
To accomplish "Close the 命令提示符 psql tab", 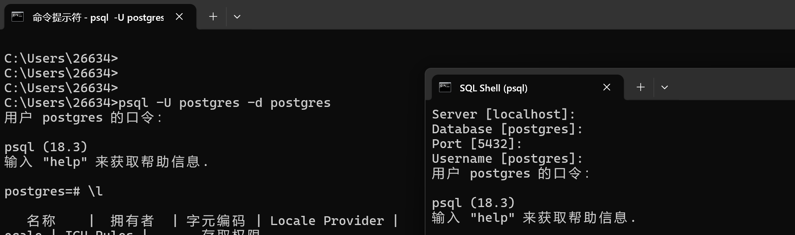I will point(180,17).
